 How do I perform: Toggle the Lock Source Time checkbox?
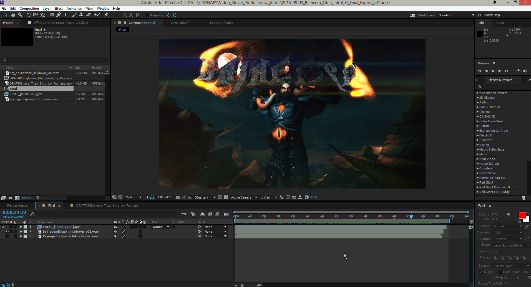coord(500,272)
